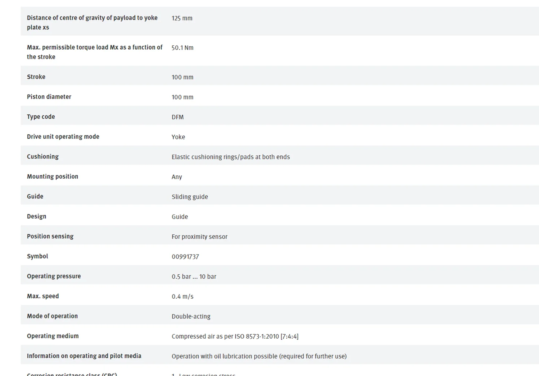The image size is (539, 376).
Task: Click the Sliding guide value
Action: point(190,197)
